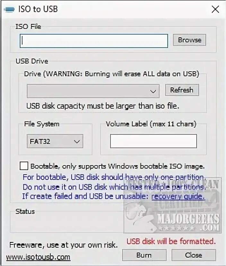Click the MajorGeeks certified watermark image
The image size is (226, 266).
[x=173, y=205]
